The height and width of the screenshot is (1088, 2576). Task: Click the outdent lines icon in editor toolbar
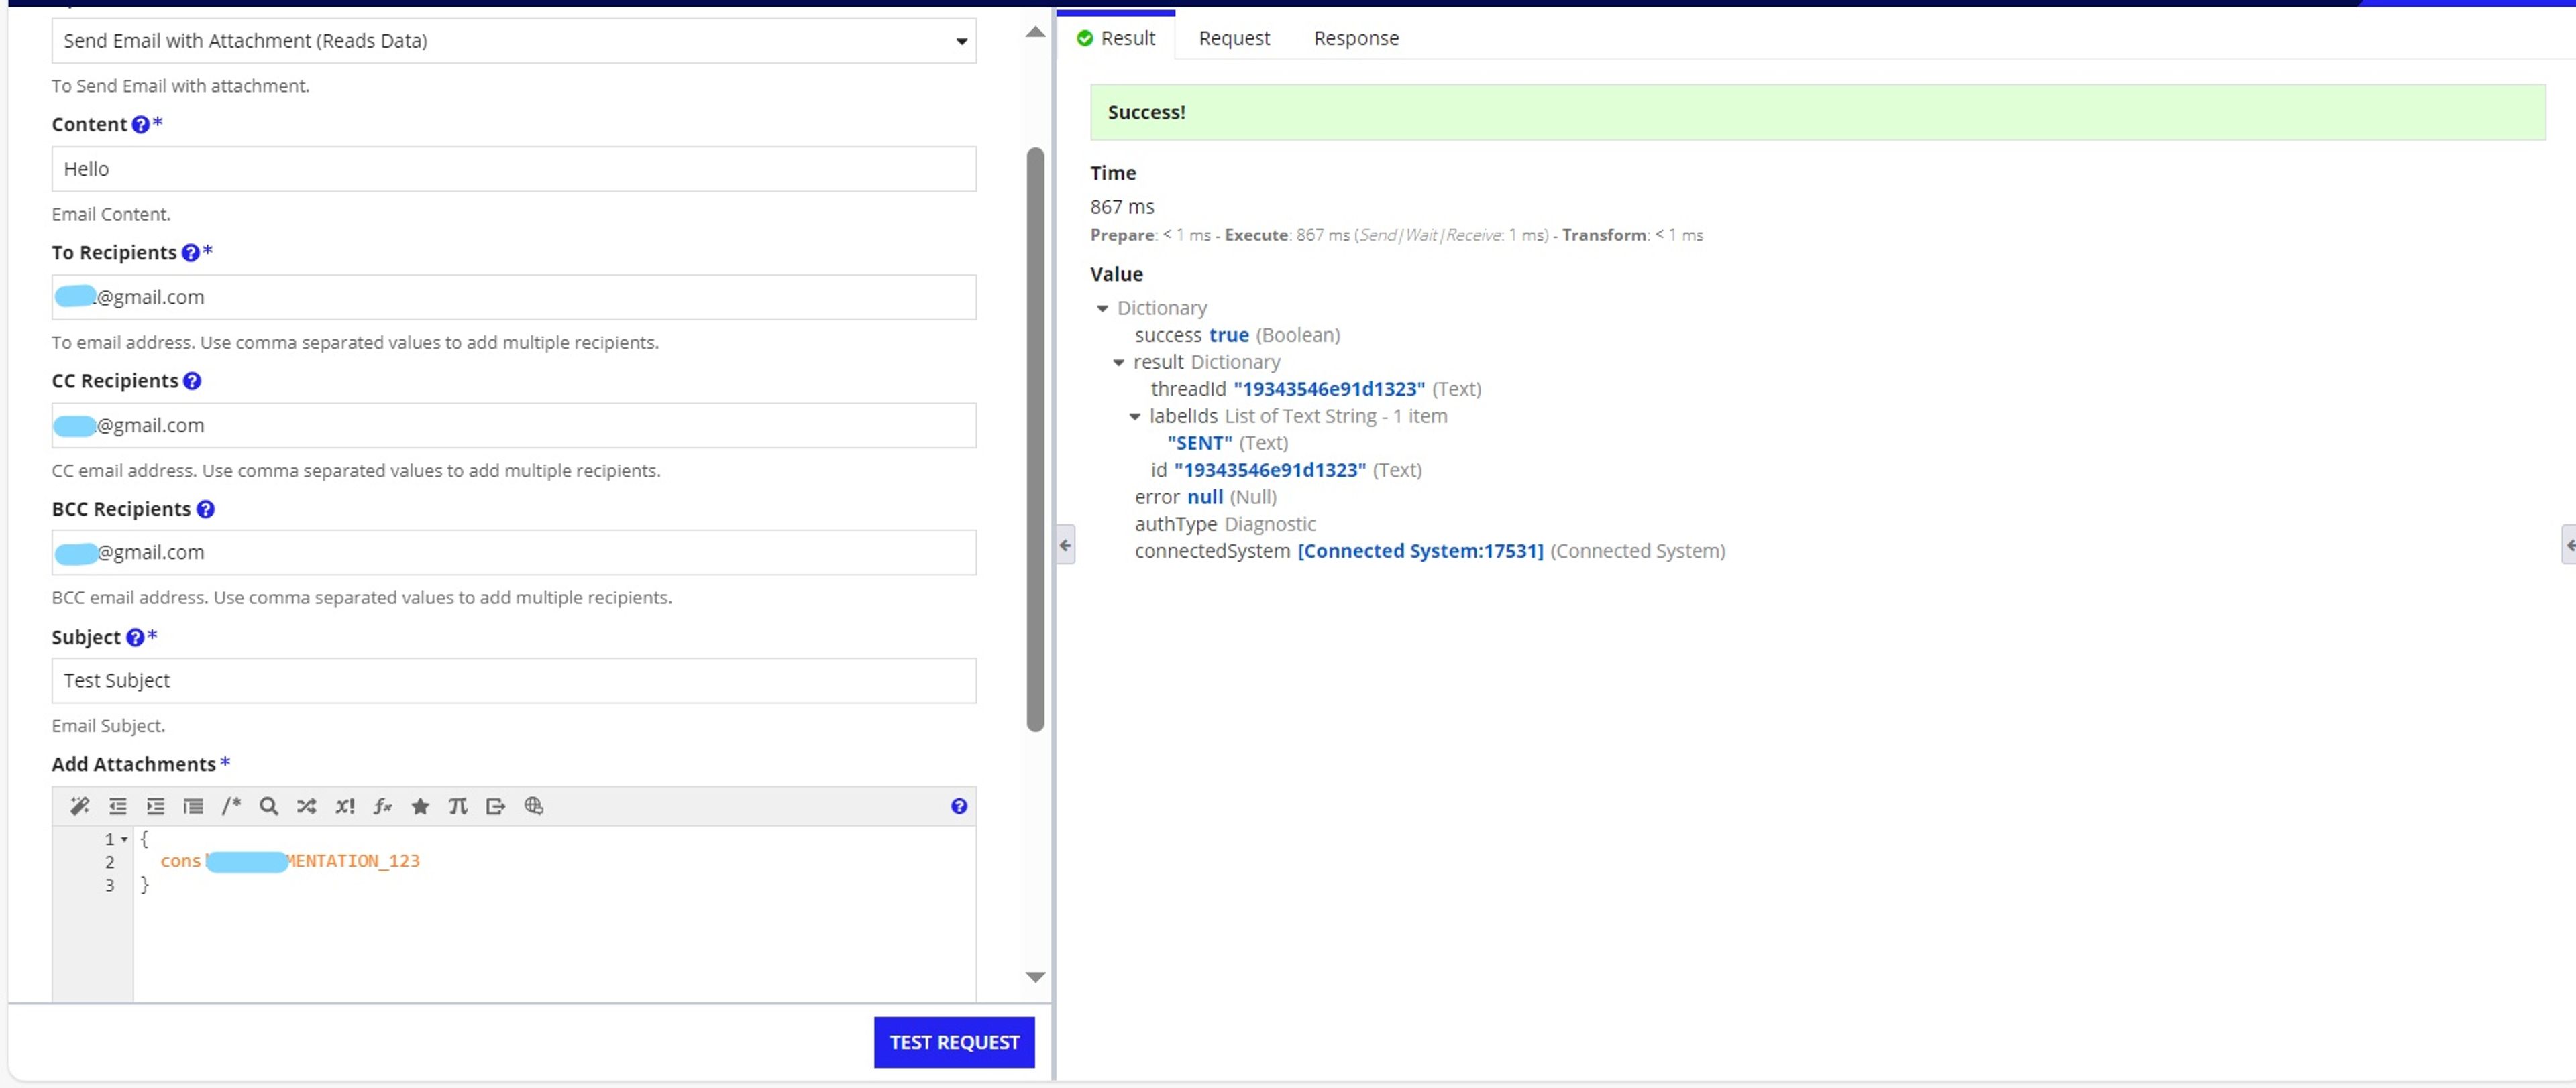coord(118,806)
